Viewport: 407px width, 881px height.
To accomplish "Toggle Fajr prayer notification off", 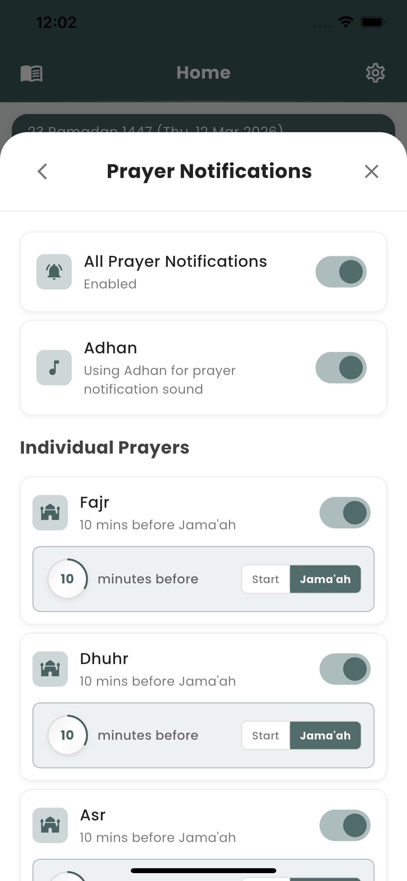I will 345,513.
